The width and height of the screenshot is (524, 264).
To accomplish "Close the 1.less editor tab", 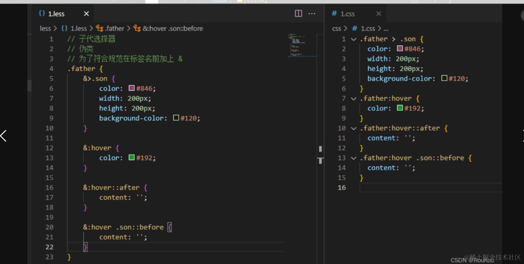I will coord(86,14).
